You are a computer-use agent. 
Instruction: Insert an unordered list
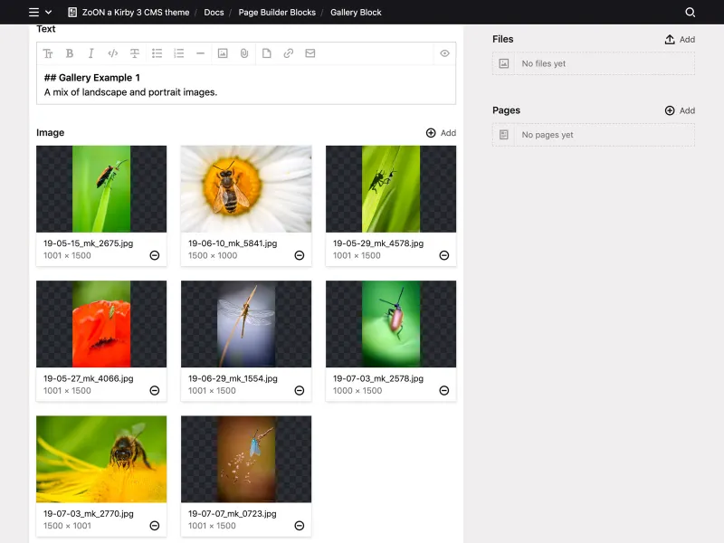click(x=157, y=53)
